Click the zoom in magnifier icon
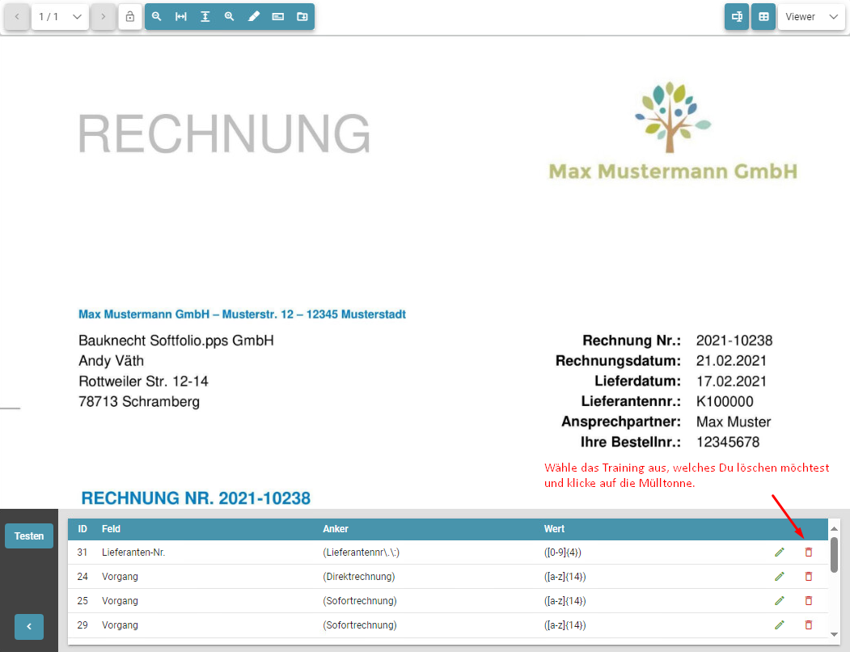This screenshot has width=850, height=652. (230, 17)
